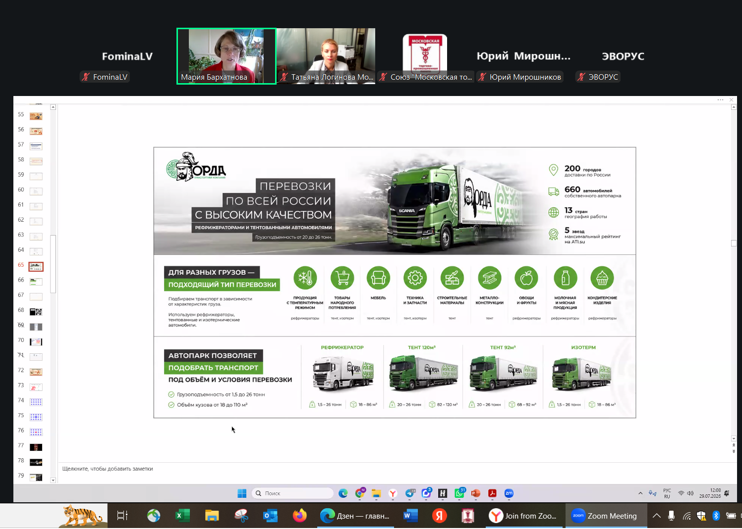
Task: Open Outlook from the taskbar
Action: [x=270, y=516]
